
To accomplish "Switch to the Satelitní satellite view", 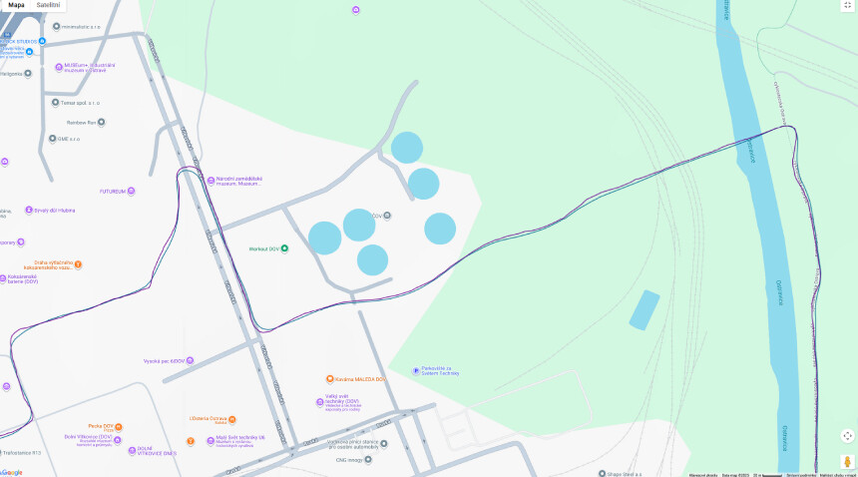I will 48,5.
